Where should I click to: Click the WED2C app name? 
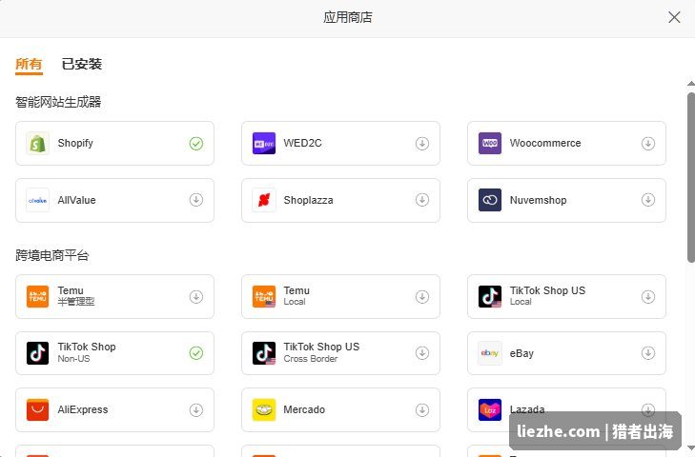pyautogui.click(x=303, y=143)
